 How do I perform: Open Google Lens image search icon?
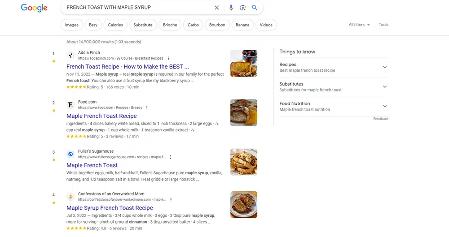[x=243, y=8]
